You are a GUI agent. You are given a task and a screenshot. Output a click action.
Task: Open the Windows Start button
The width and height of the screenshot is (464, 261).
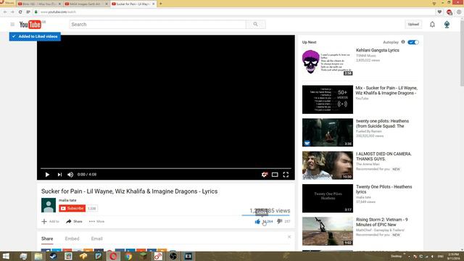[6, 256]
